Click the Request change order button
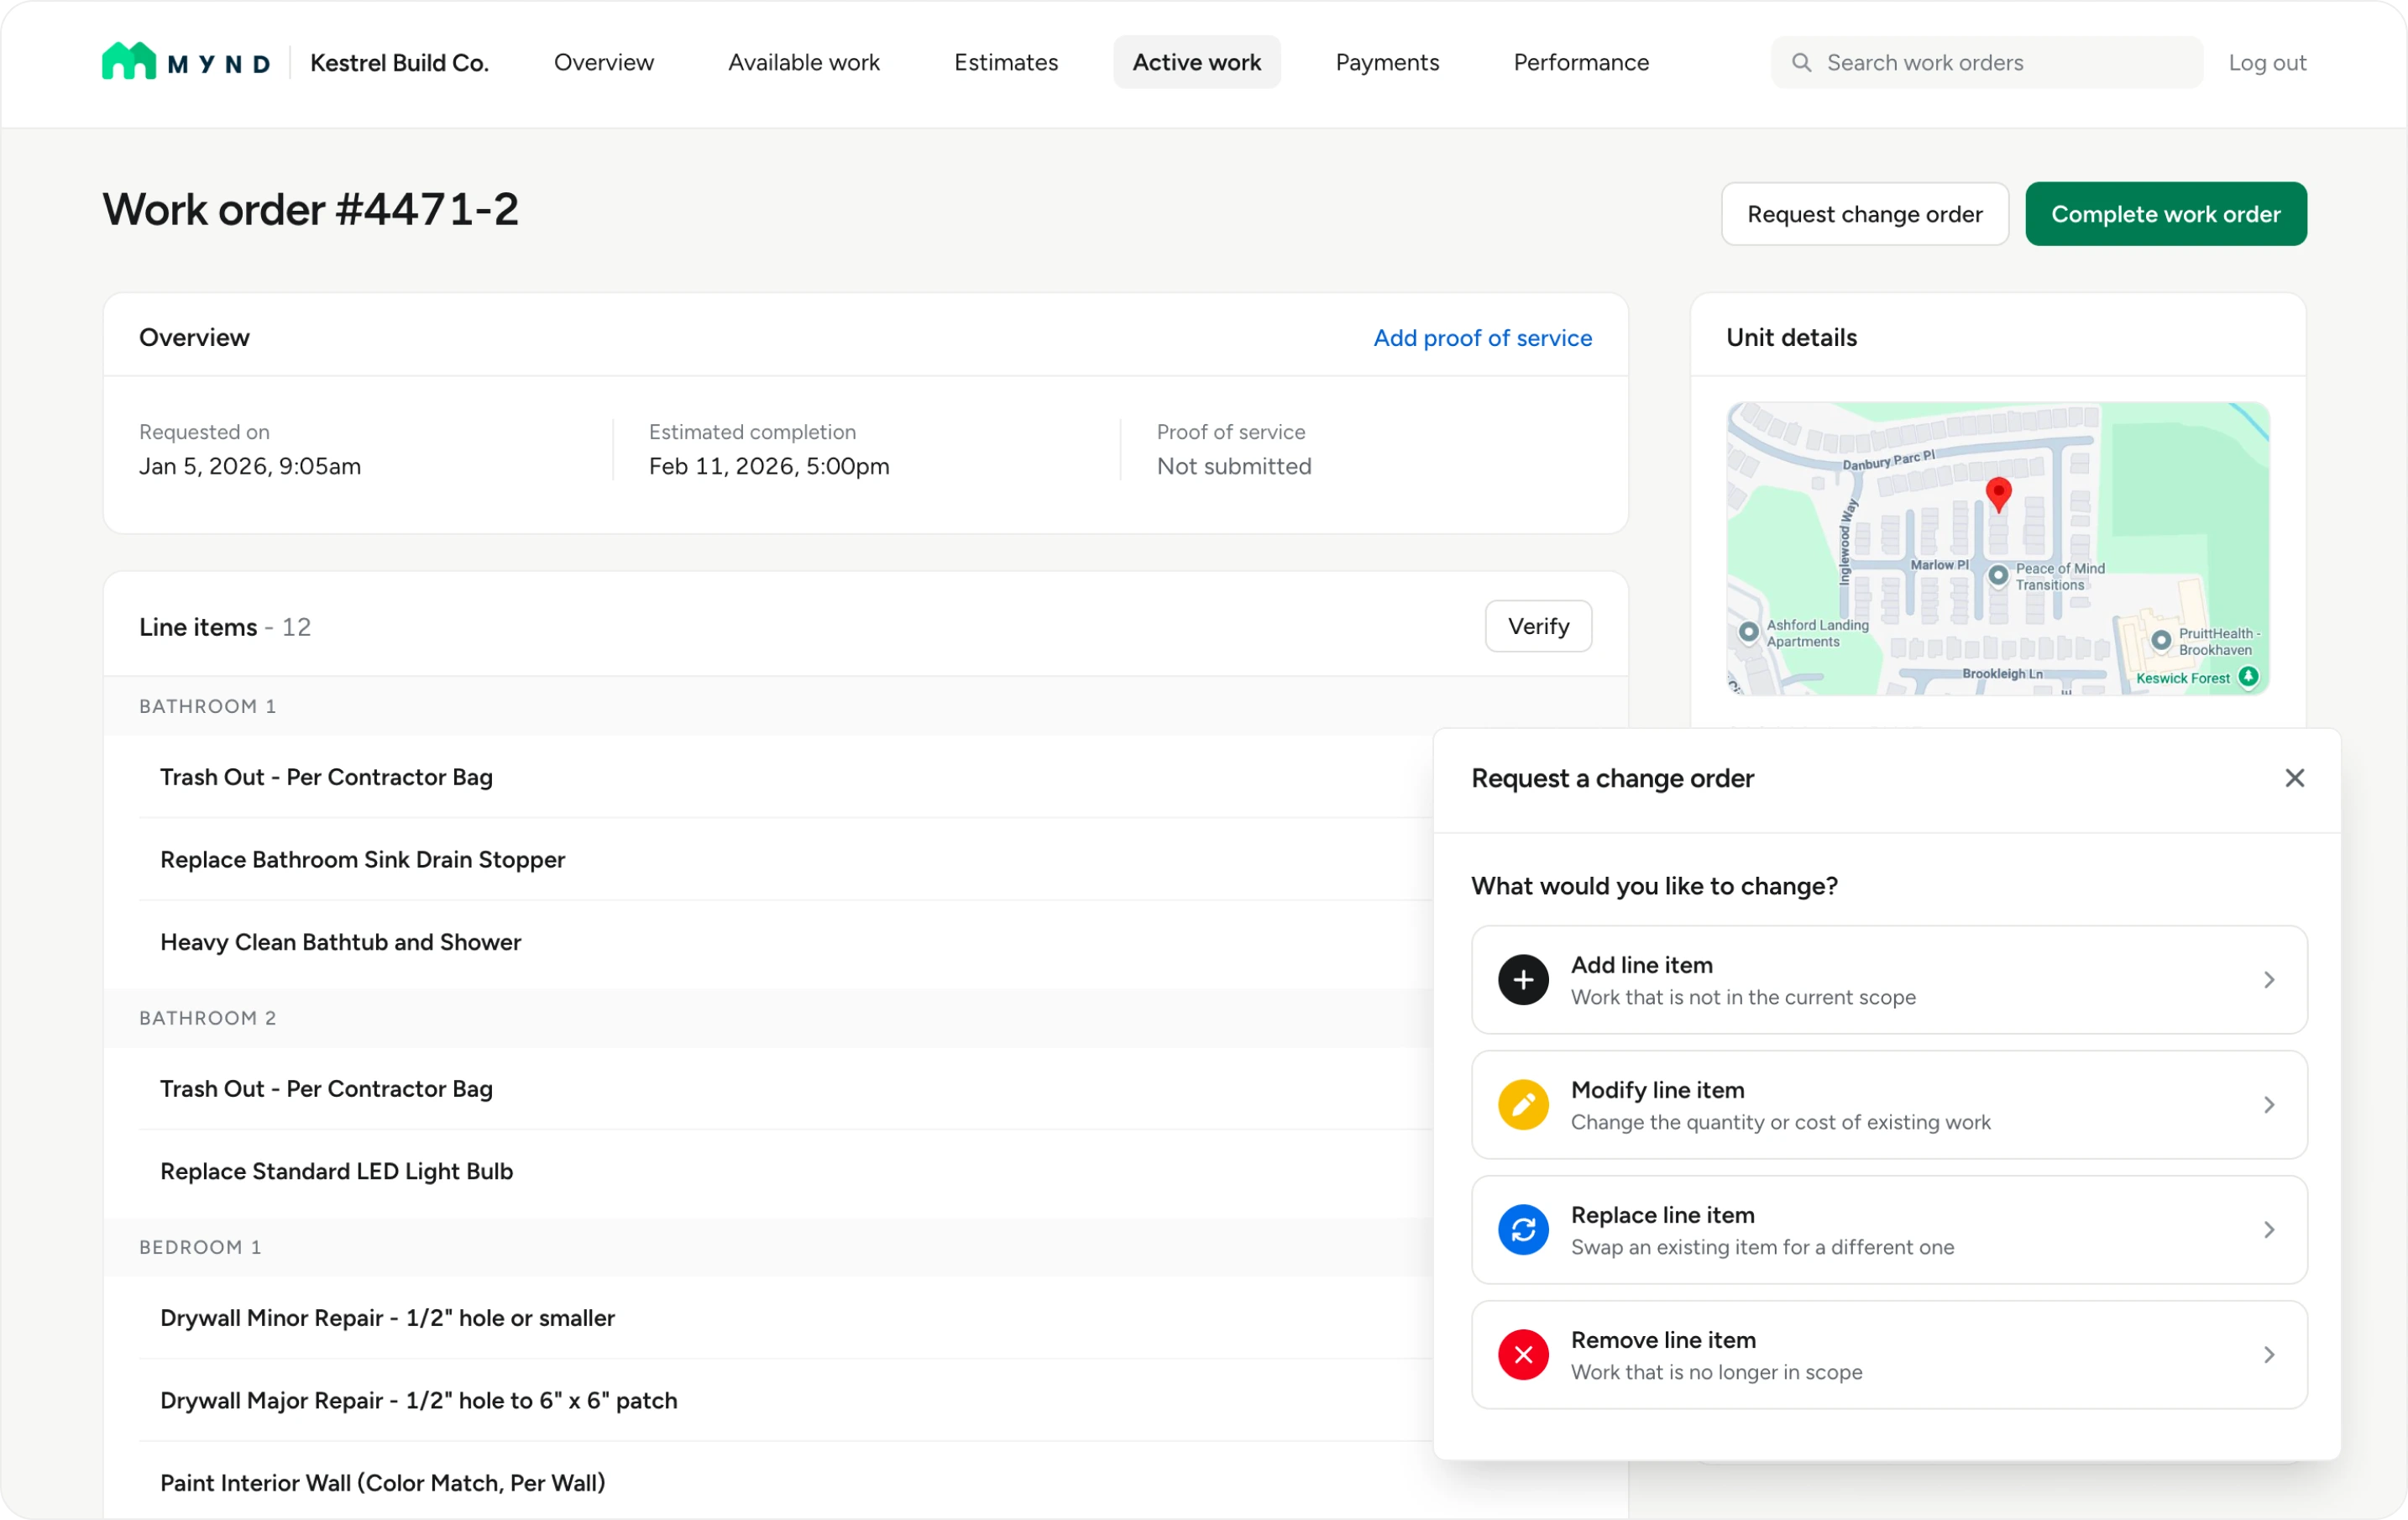Screen dimensions: 2408x1520 coord(1865,214)
